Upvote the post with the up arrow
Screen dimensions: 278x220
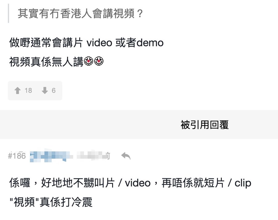18,90
